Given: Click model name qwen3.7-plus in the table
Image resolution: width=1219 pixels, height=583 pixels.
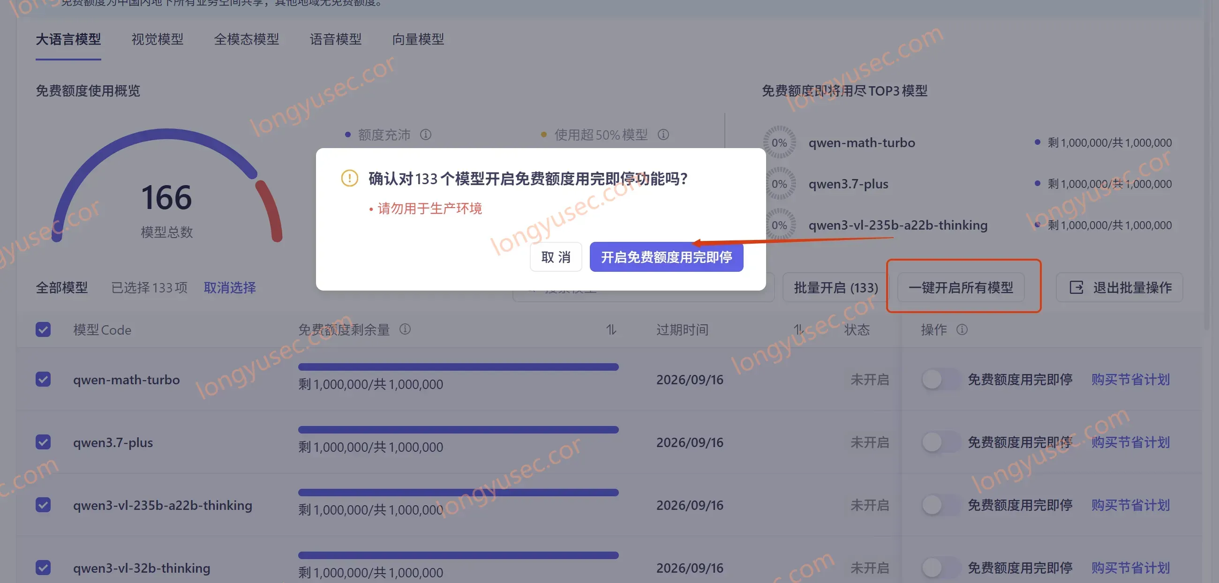Looking at the screenshot, I should [x=113, y=442].
